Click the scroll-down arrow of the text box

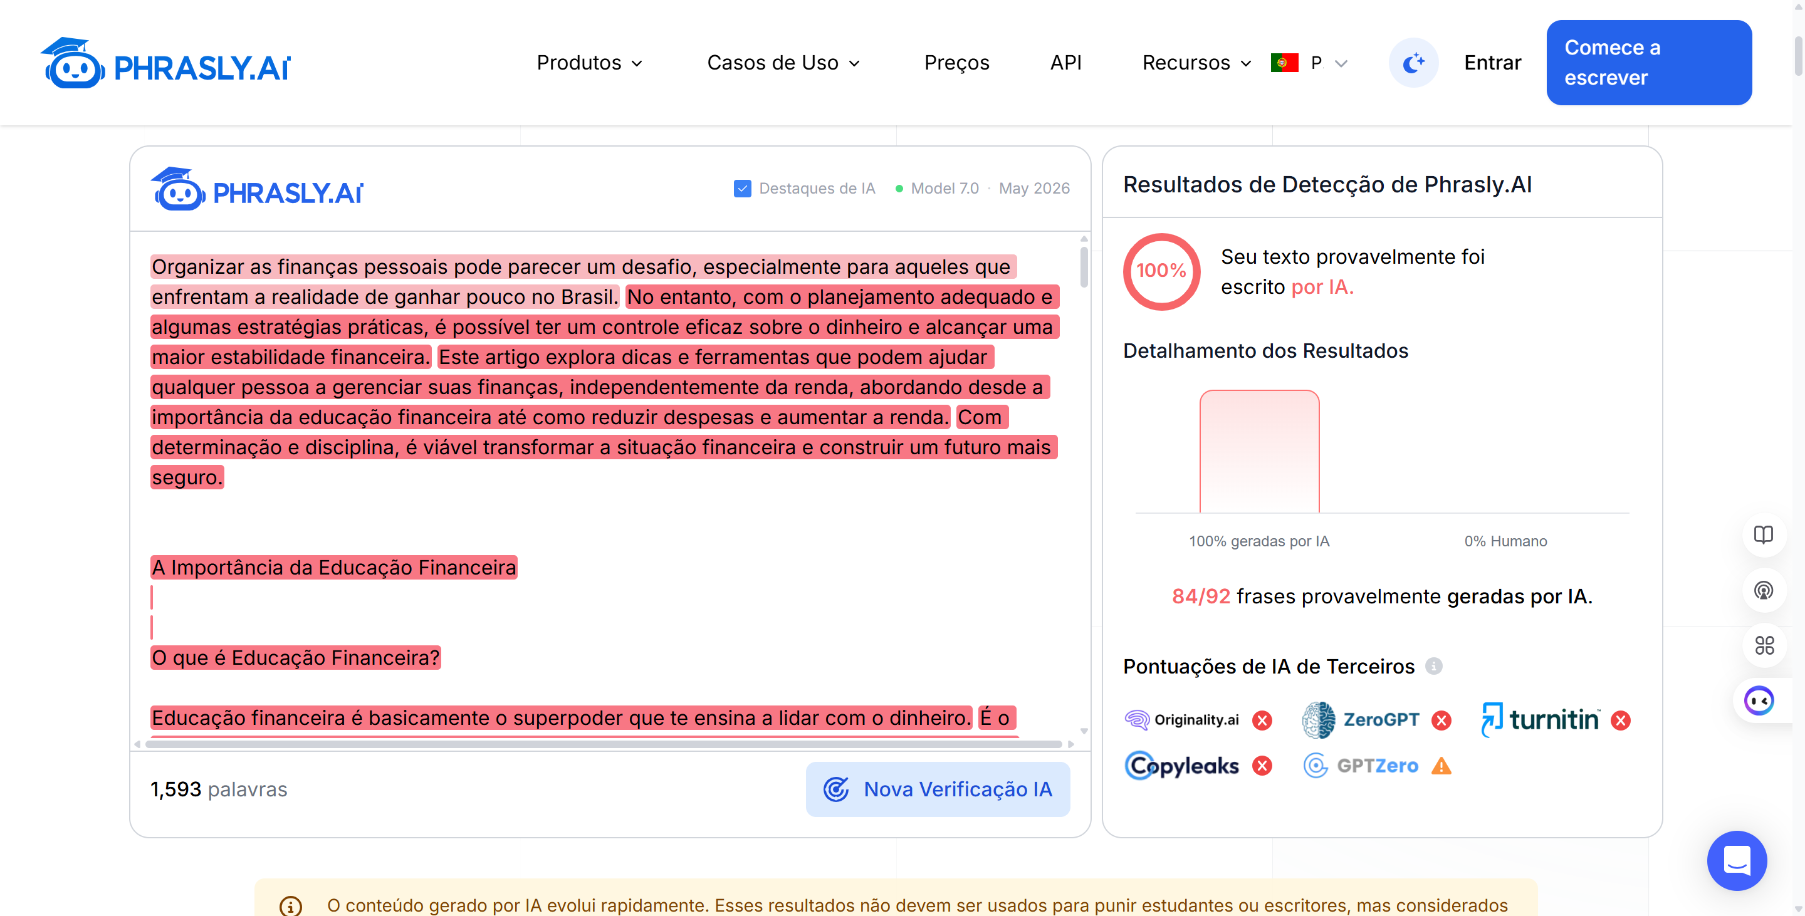coord(1084,731)
